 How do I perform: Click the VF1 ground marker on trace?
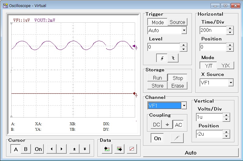(x=135, y=94)
